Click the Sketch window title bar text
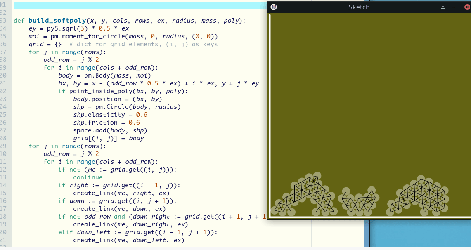The width and height of the screenshot is (471, 250). coord(359,7)
